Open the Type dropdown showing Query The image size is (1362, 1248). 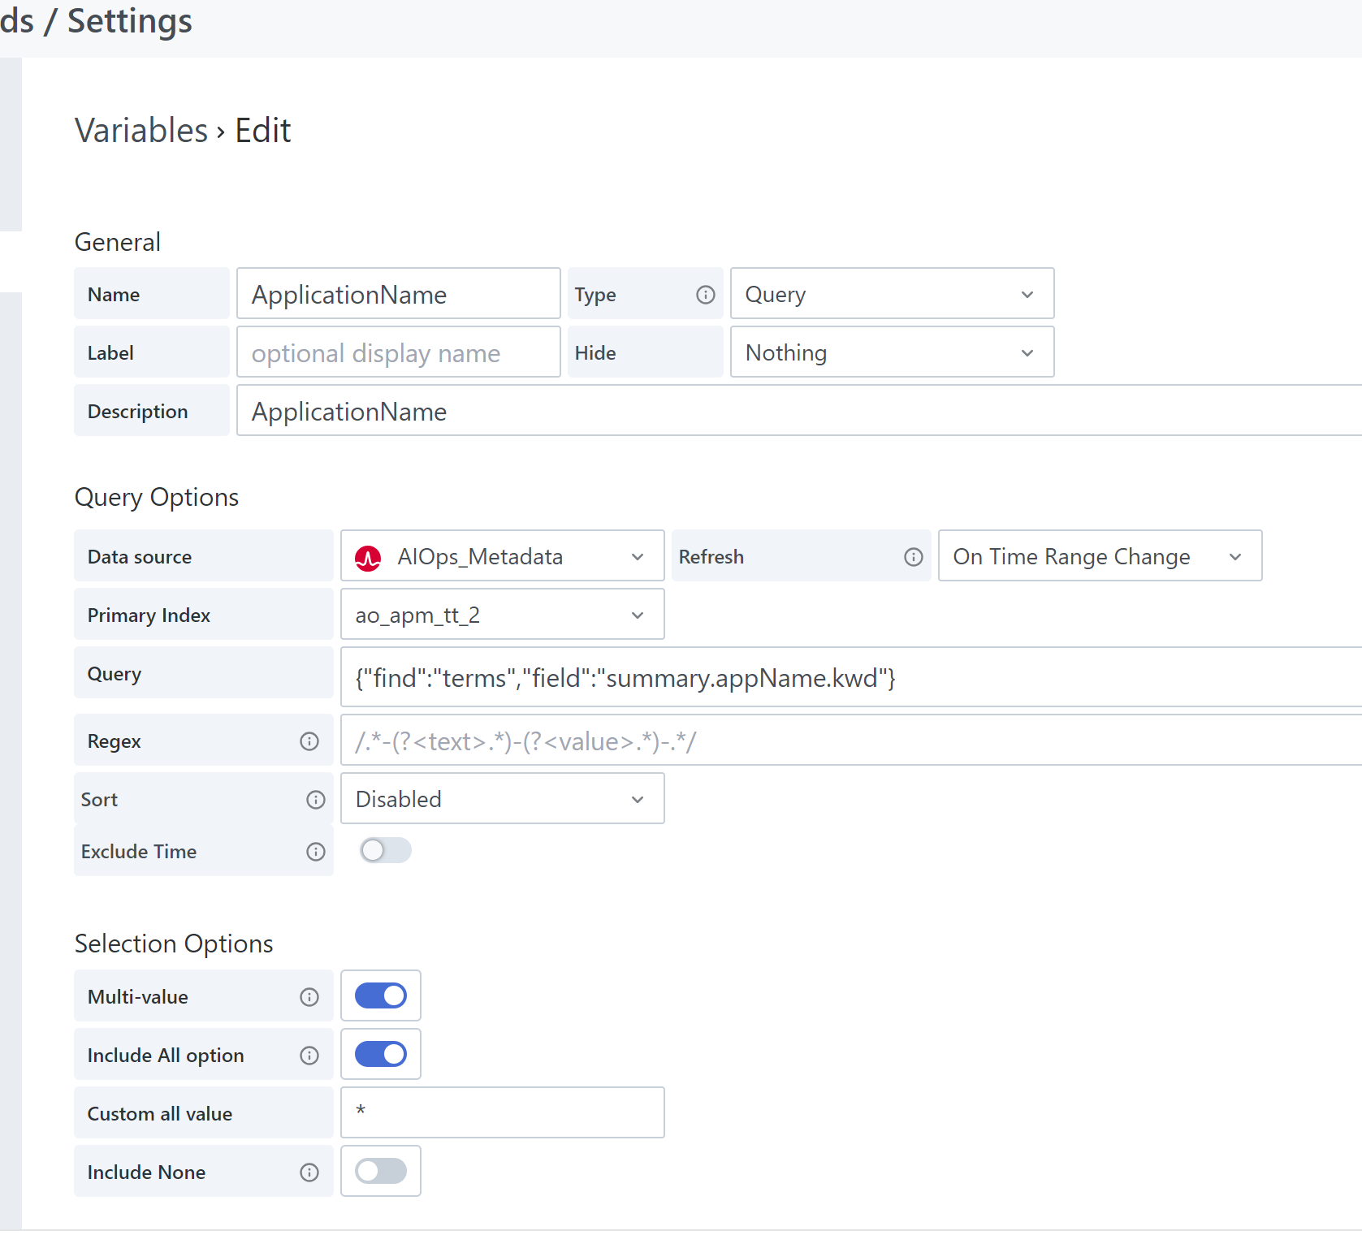(891, 294)
